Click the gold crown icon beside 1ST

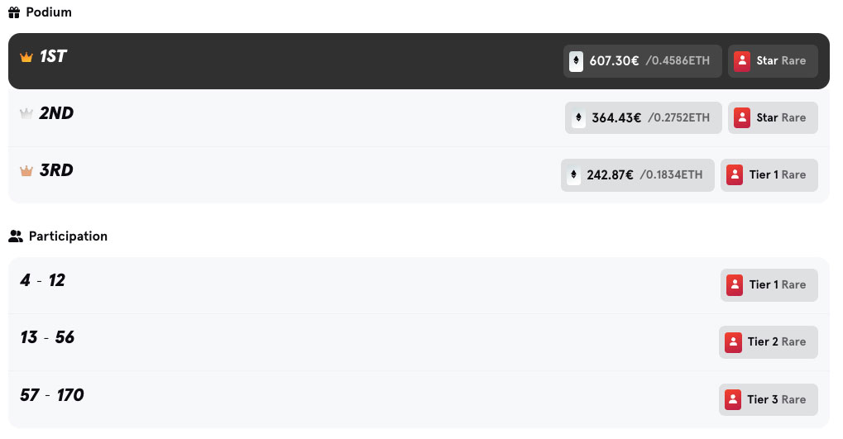click(x=26, y=57)
